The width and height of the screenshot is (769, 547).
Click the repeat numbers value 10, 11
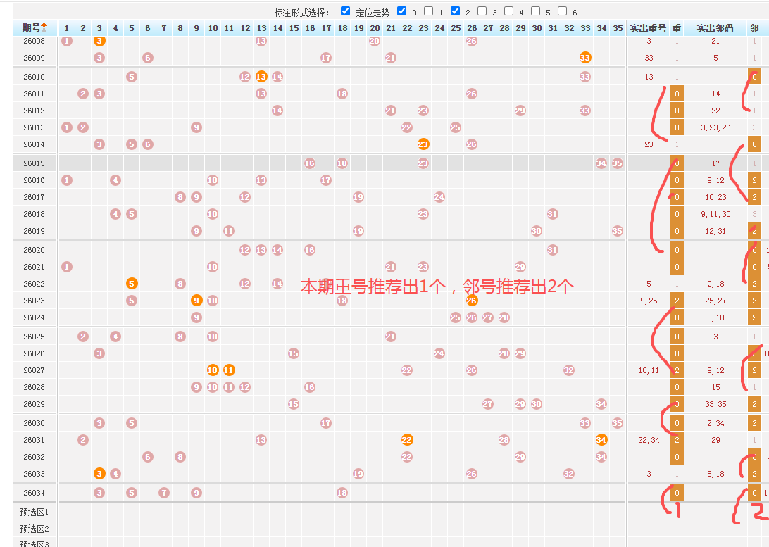649,370
